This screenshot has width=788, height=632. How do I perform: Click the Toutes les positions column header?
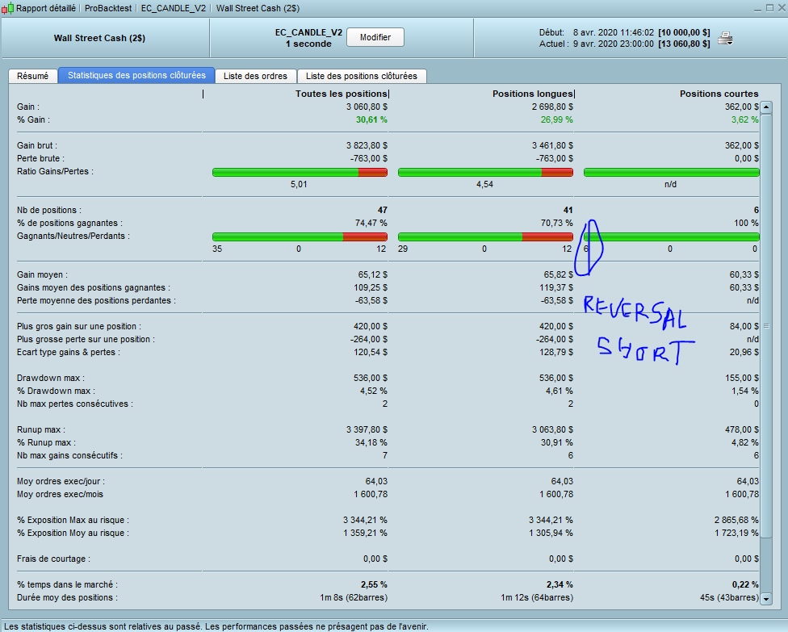coord(342,94)
